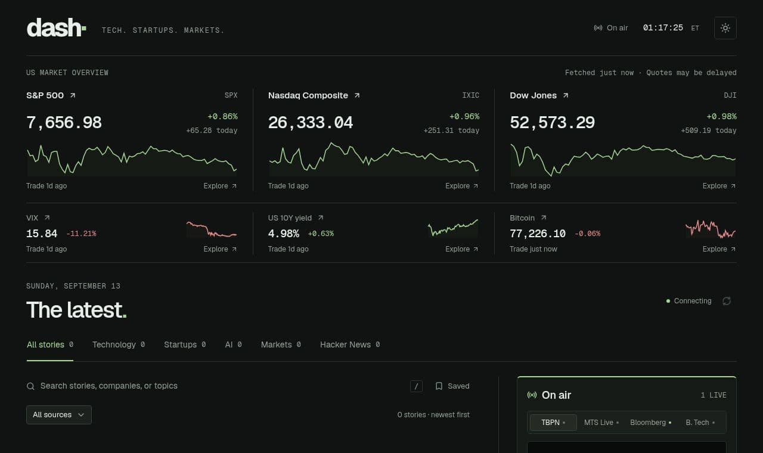Viewport: 763px width, 453px height.
Task: Switch to the Startups tab
Action: pyautogui.click(x=185, y=345)
